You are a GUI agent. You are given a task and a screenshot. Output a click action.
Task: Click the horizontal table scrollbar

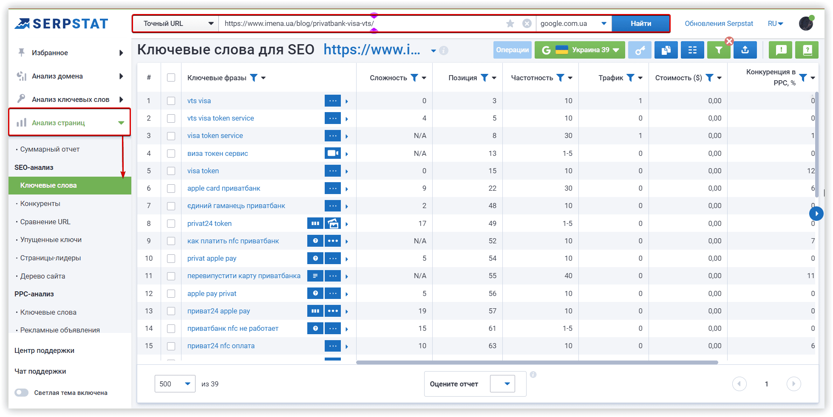537,363
